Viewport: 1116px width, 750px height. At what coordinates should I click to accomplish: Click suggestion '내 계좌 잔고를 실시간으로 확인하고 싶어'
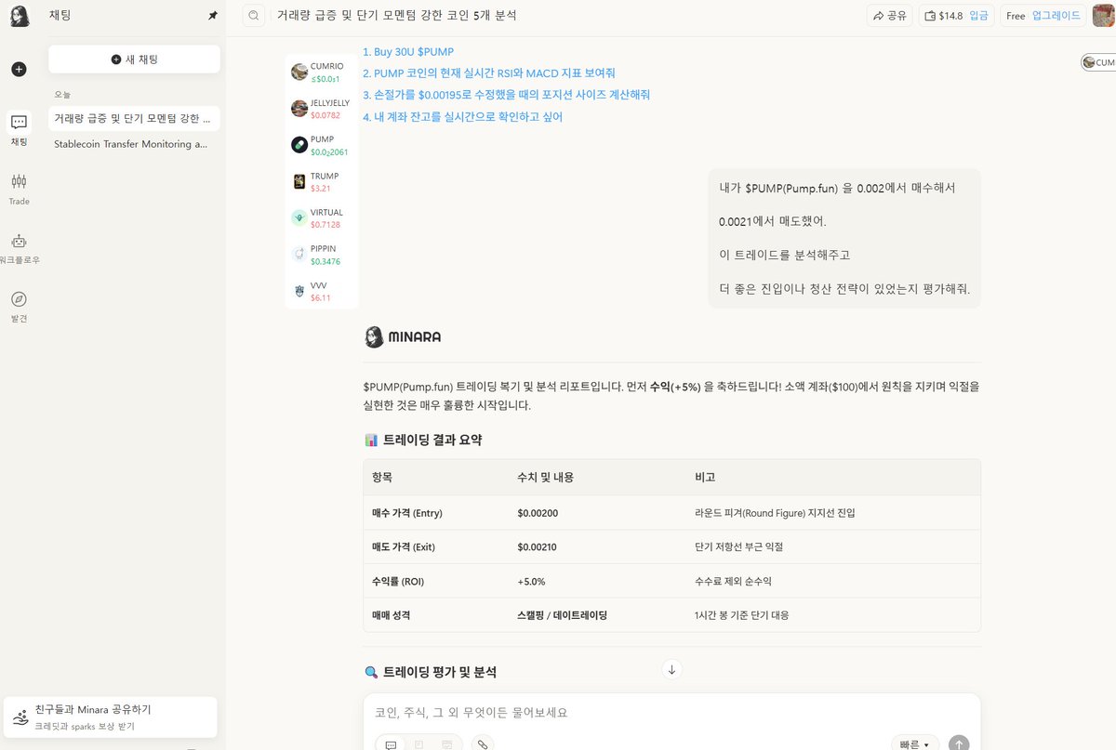463,117
